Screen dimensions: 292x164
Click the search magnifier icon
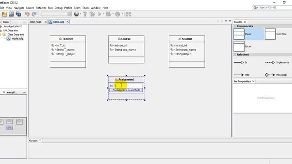pyautogui.click(x=255, y=8)
